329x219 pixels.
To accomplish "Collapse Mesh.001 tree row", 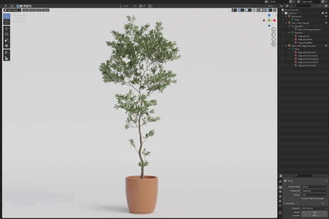I will (290, 33).
